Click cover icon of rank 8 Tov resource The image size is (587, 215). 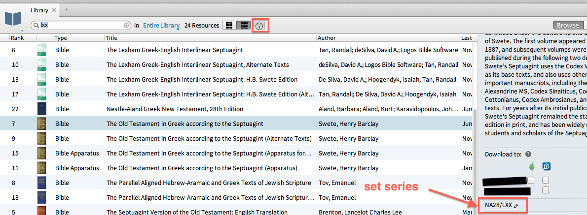point(41,183)
